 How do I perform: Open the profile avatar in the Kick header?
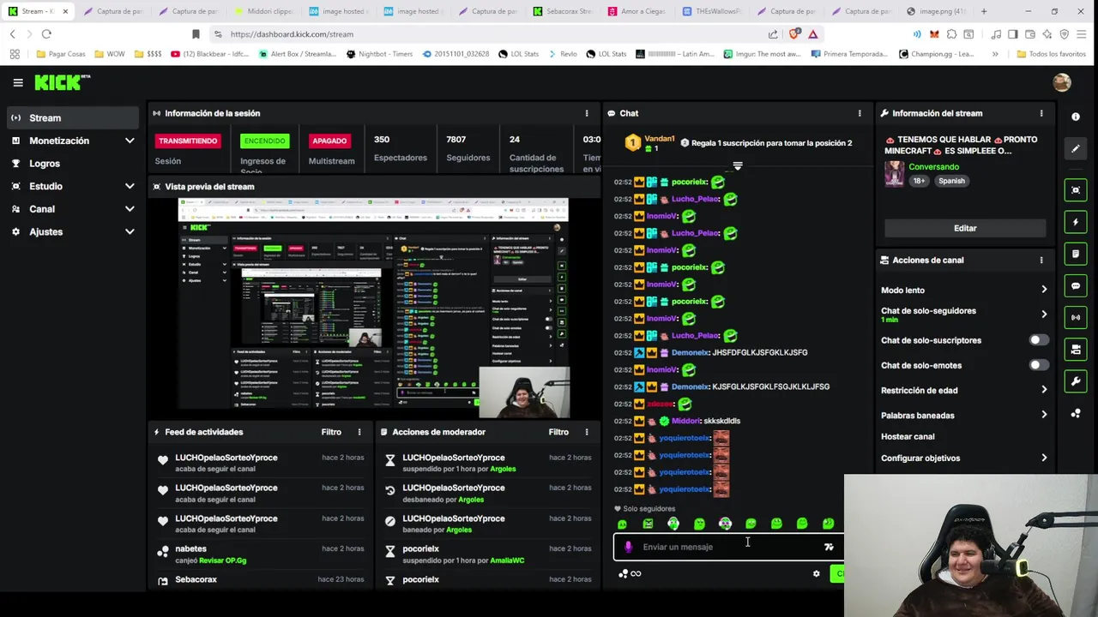(x=1062, y=82)
